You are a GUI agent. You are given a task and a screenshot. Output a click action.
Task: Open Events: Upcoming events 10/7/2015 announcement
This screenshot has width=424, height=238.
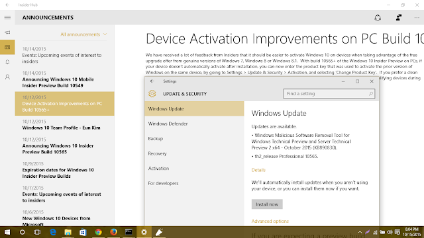pos(65,194)
